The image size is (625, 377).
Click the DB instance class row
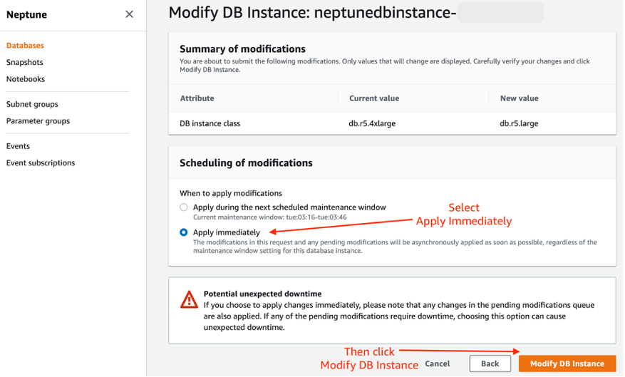210,123
